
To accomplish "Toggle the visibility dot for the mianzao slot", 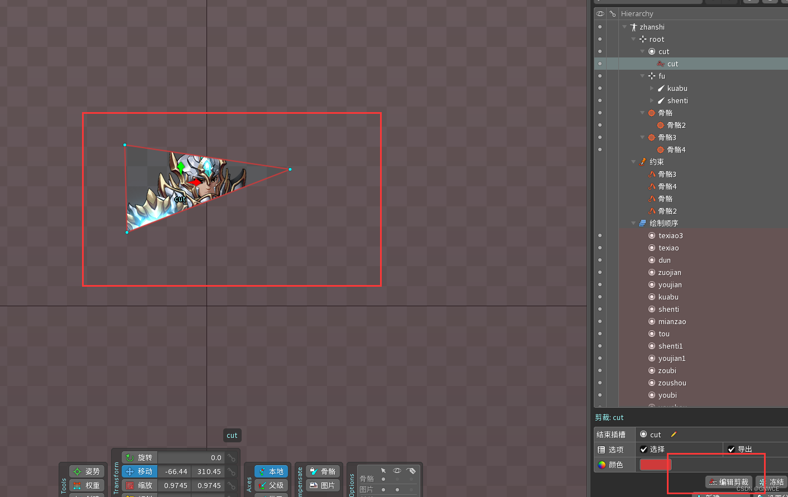I will [600, 321].
